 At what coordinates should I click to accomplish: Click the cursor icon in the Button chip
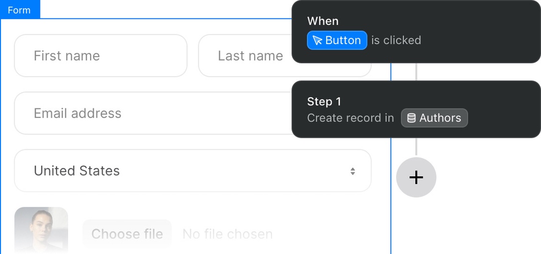[x=317, y=41]
